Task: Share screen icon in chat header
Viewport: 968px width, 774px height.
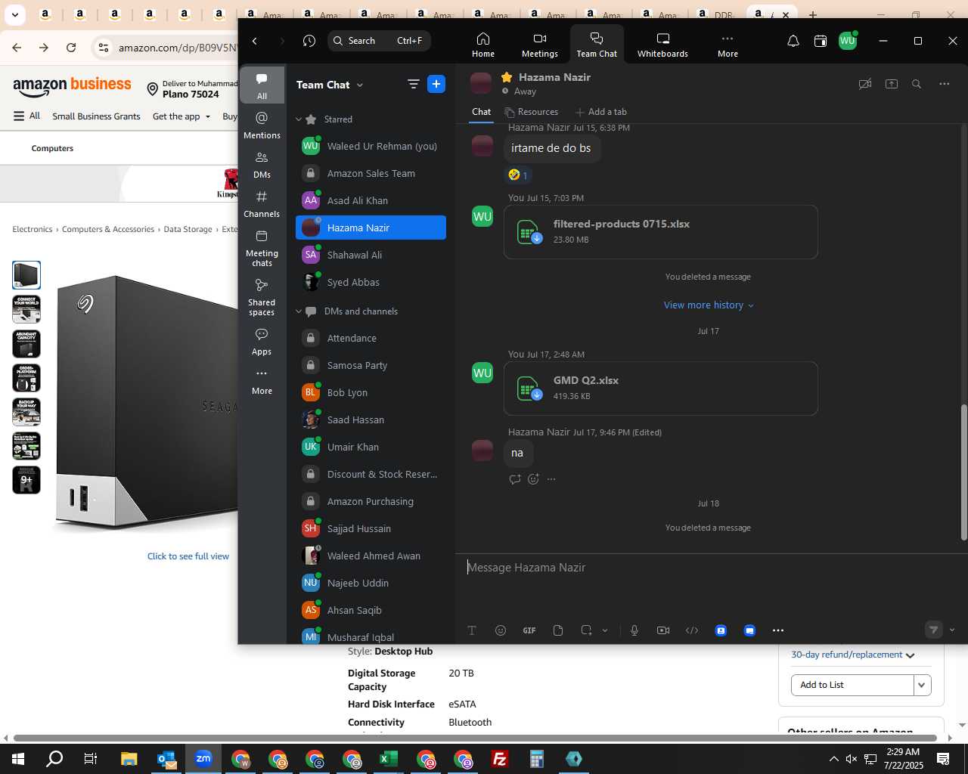Action: (x=892, y=84)
